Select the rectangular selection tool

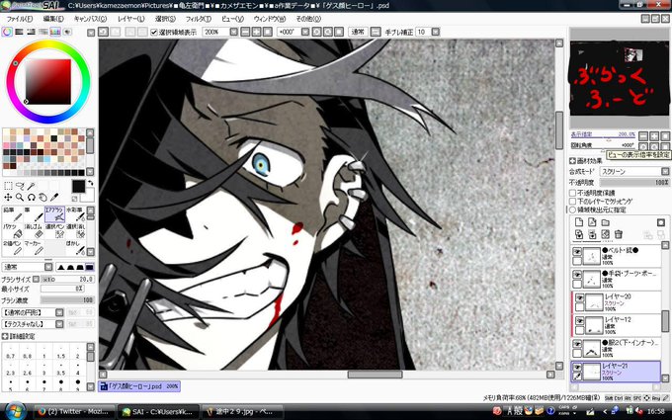8,186
